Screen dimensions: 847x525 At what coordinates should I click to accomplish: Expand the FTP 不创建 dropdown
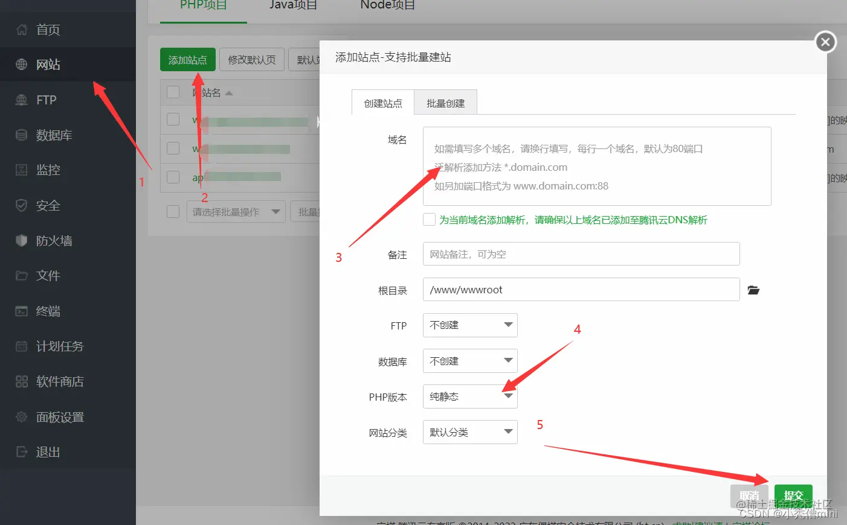[469, 325]
